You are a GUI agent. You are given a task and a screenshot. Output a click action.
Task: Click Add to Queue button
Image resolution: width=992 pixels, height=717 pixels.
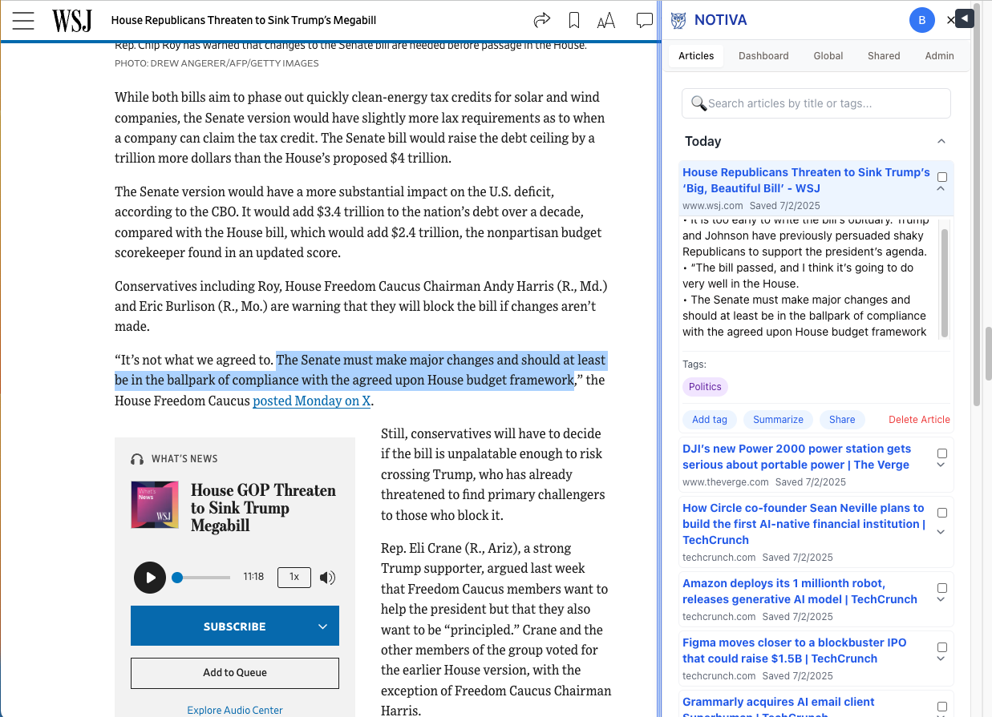click(x=235, y=673)
